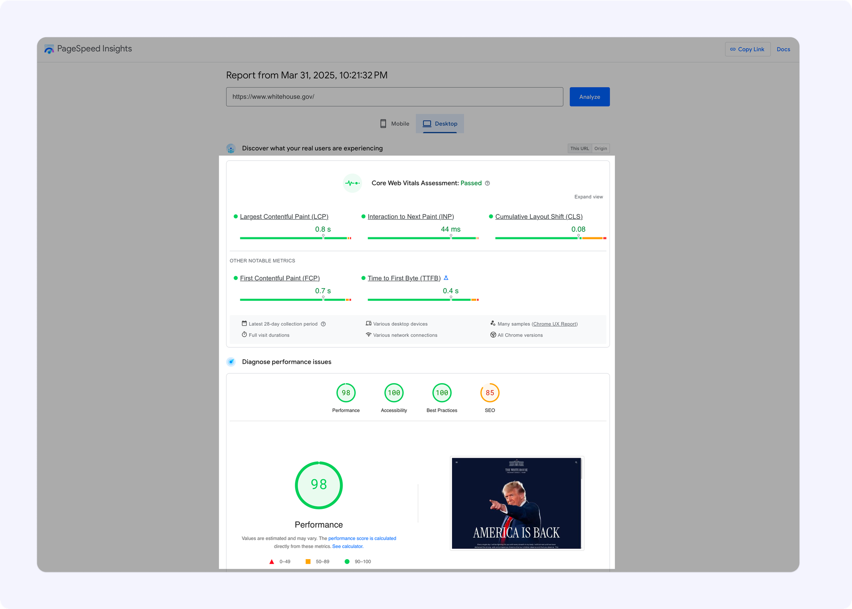Click the 0.4 s TTFB value
The width and height of the screenshot is (852, 609).
tap(451, 291)
